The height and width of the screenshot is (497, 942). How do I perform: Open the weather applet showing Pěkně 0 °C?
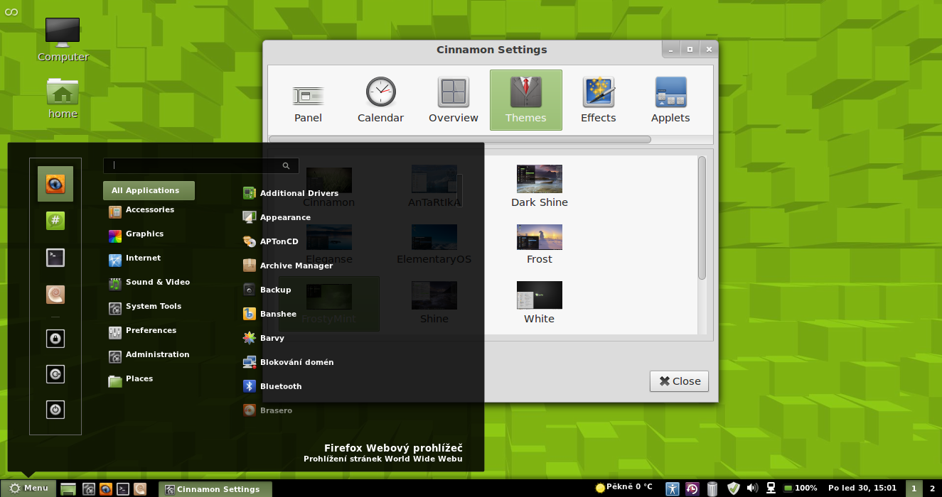624,488
